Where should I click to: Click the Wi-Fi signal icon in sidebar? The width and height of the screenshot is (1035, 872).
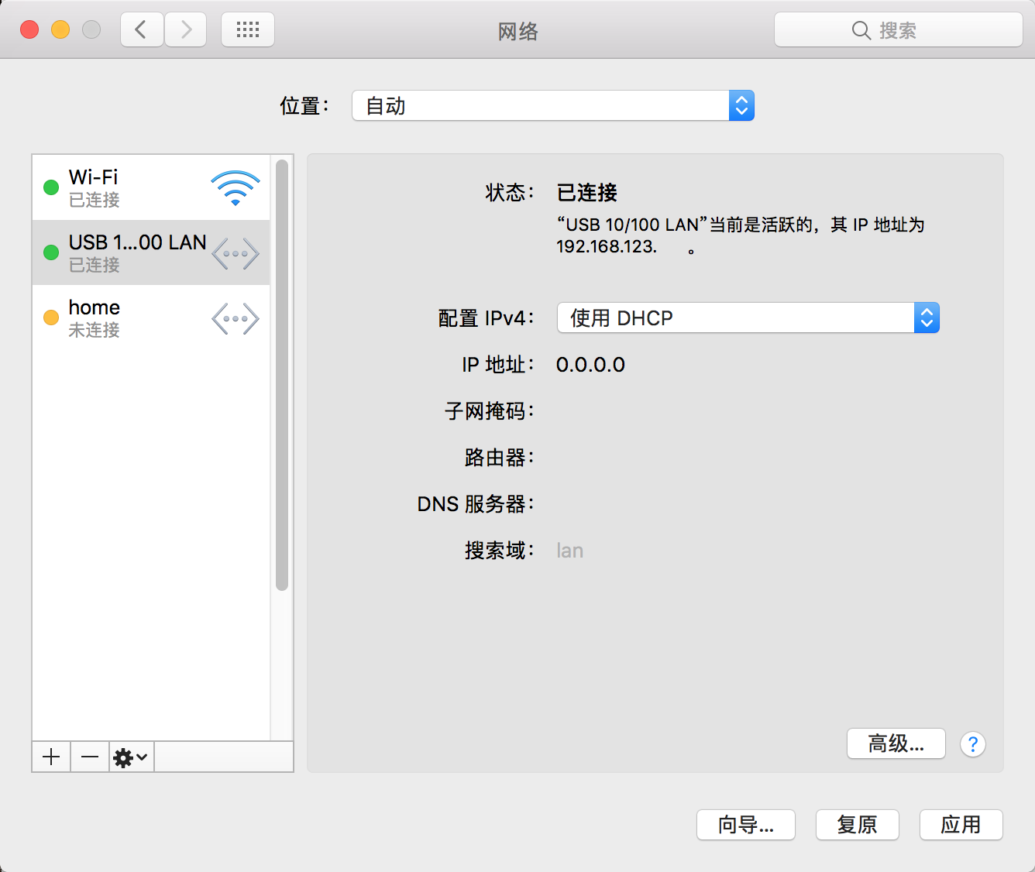coord(235,187)
